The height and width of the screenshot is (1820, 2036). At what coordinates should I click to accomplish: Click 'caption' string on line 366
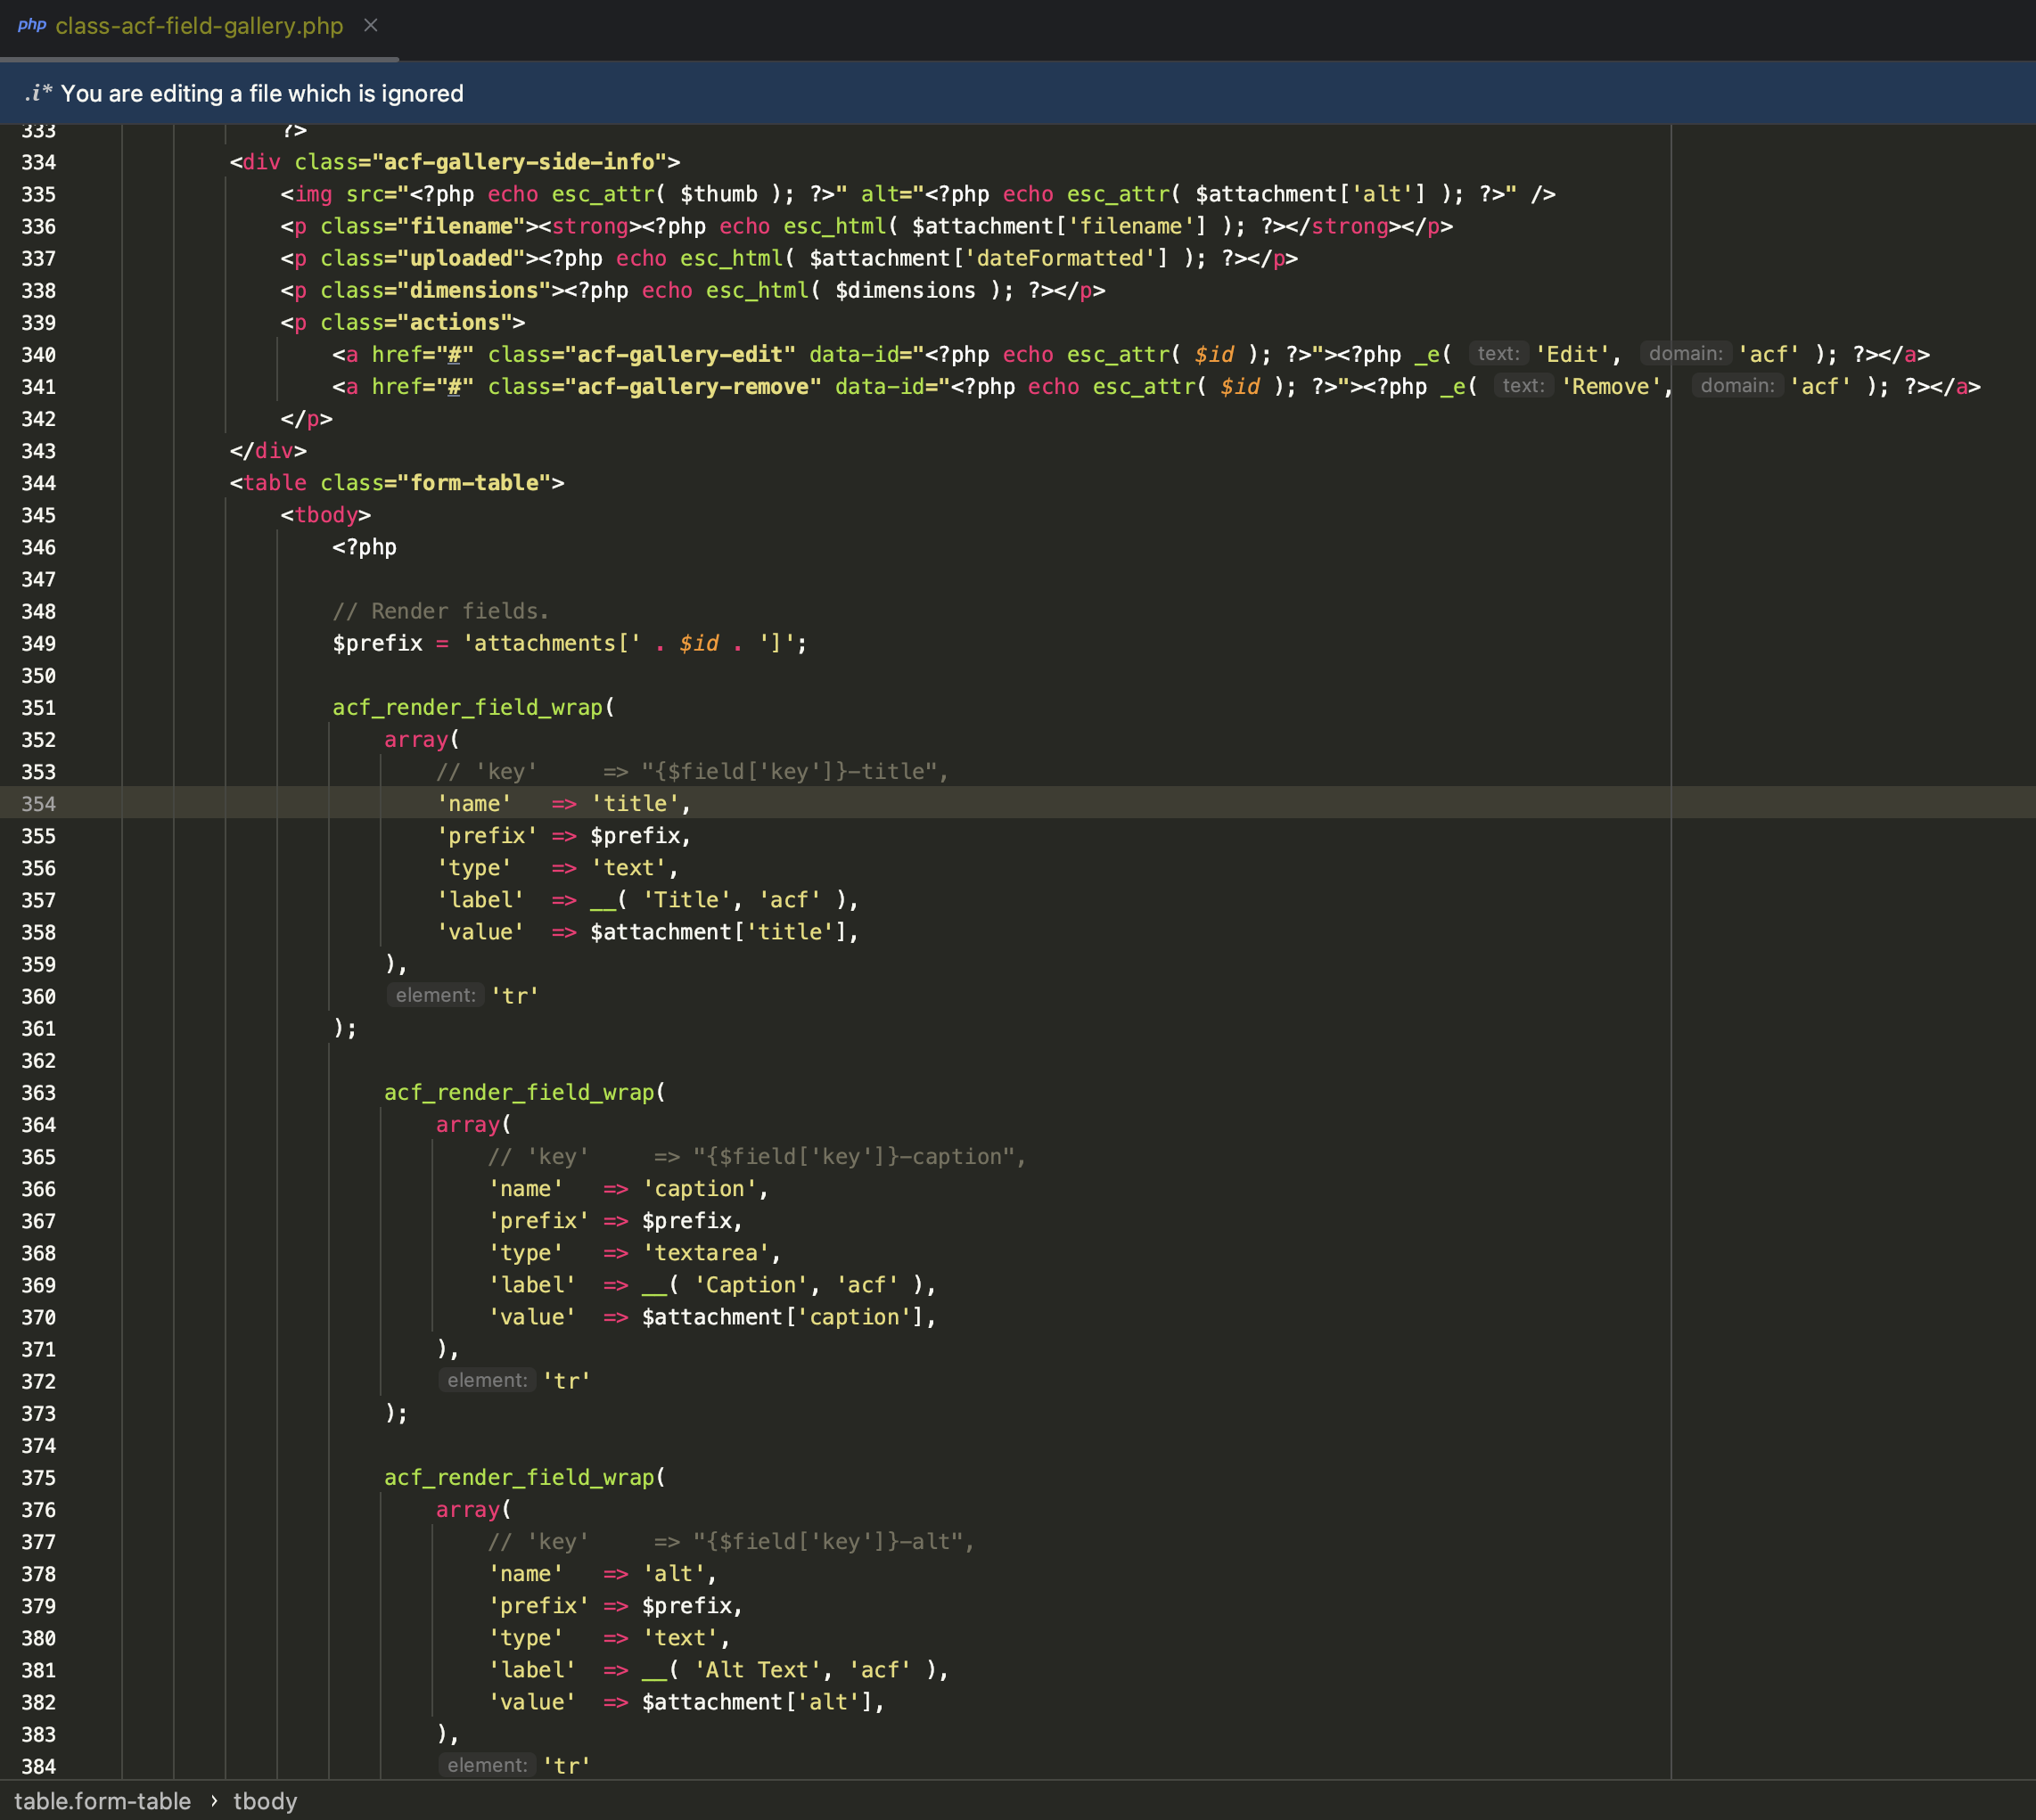pyautogui.click(x=700, y=1189)
